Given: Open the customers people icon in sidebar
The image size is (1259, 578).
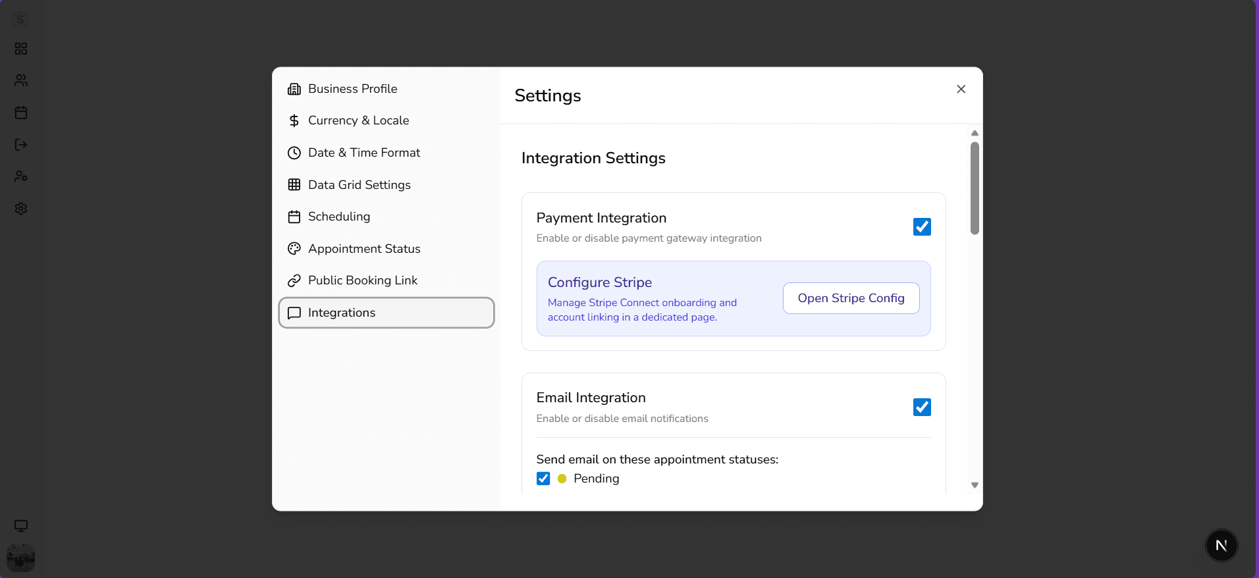Looking at the screenshot, I should tap(21, 80).
